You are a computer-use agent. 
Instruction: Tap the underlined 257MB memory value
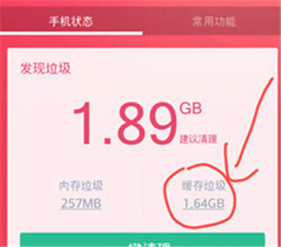coord(81,204)
